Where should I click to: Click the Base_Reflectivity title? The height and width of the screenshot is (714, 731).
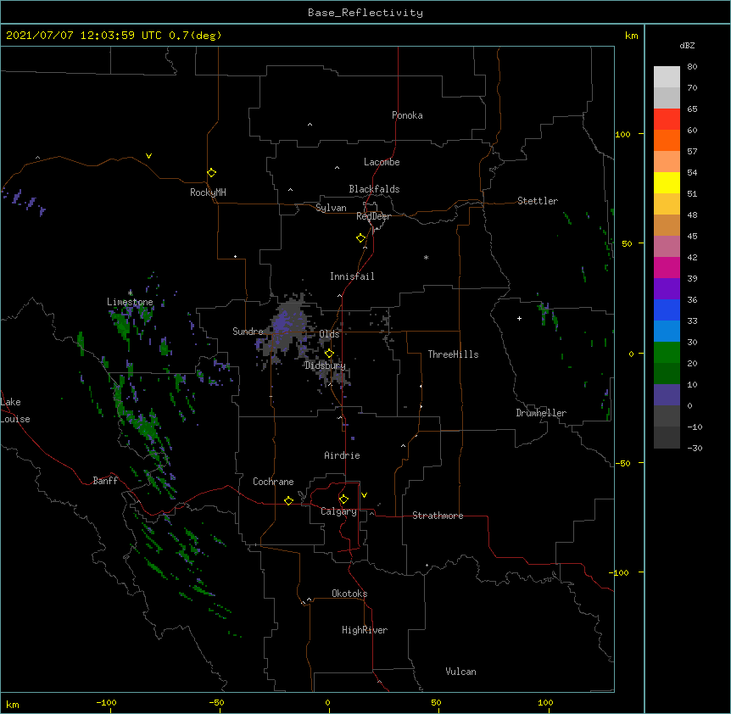[365, 13]
